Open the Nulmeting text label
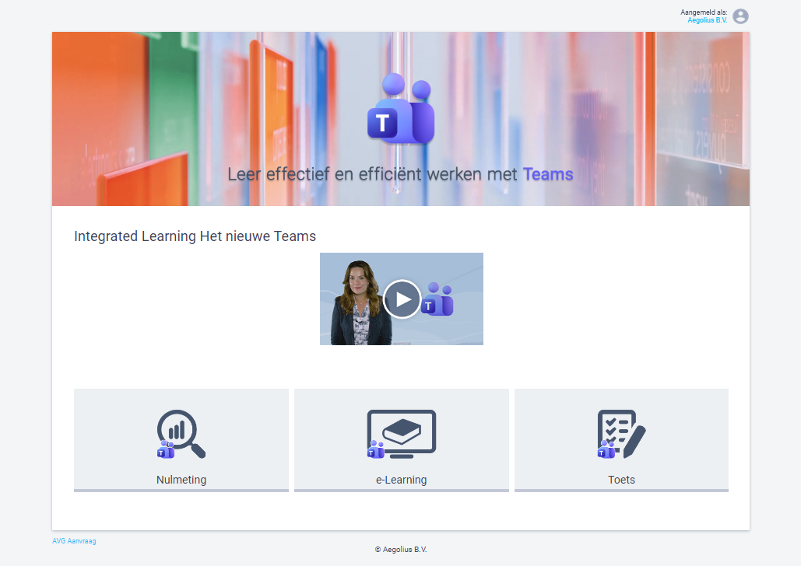 point(181,480)
